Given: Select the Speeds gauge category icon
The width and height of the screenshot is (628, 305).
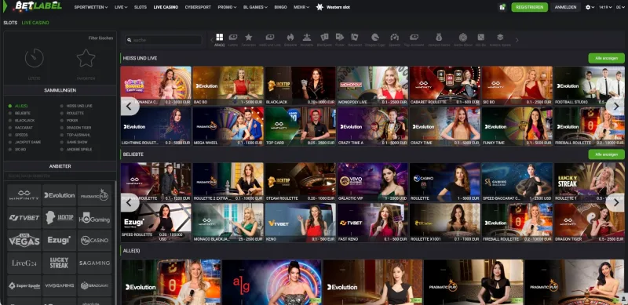Looking at the screenshot, I should click(x=395, y=37).
